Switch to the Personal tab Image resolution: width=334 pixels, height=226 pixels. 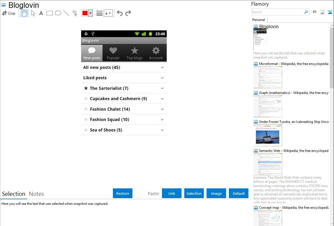point(259,20)
